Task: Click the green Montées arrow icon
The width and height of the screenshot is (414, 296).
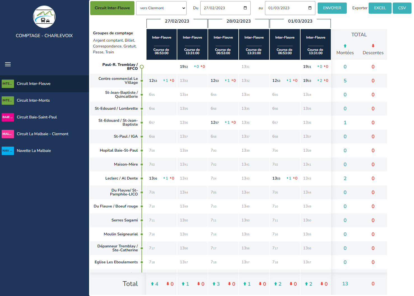Action: pyautogui.click(x=345, y=46)
